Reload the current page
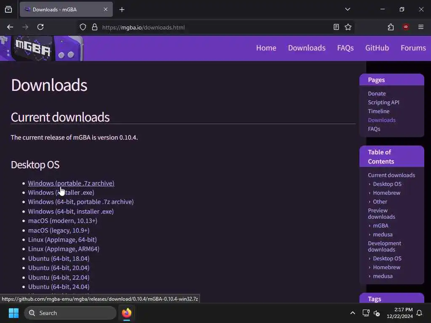The image size is (431, 323). 40,27
